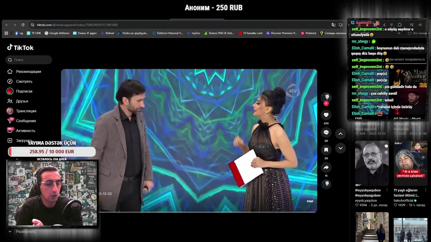
Task: Open the eyyub.yaqubov profile link
Action: click(x=366, y=201)
